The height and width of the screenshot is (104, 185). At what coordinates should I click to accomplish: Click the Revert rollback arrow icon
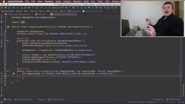click(x=92, y=8)
